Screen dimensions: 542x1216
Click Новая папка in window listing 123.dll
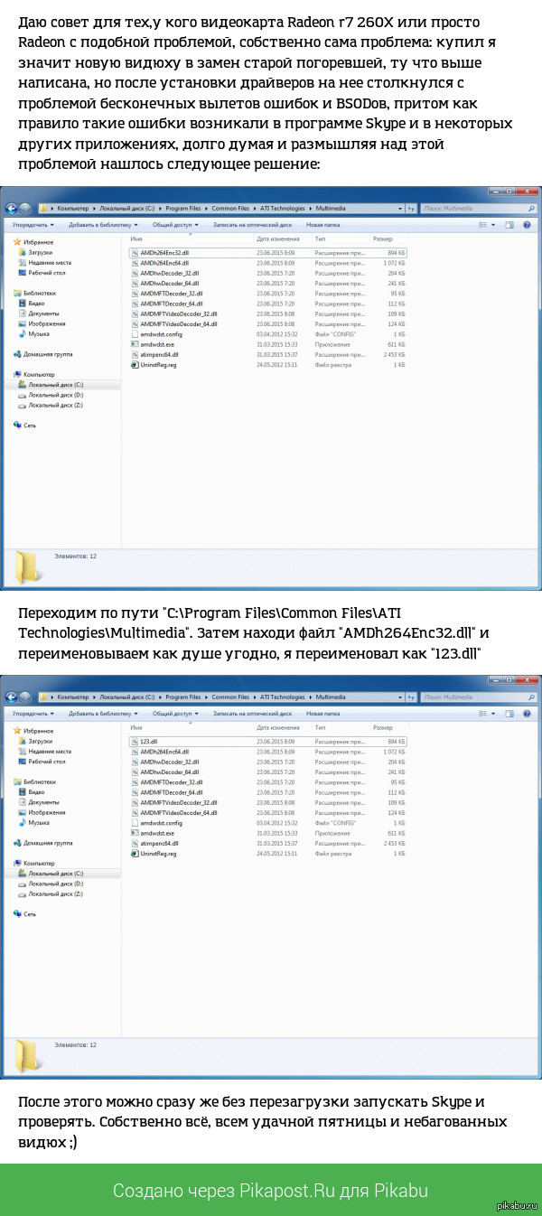tap(323, 713)
